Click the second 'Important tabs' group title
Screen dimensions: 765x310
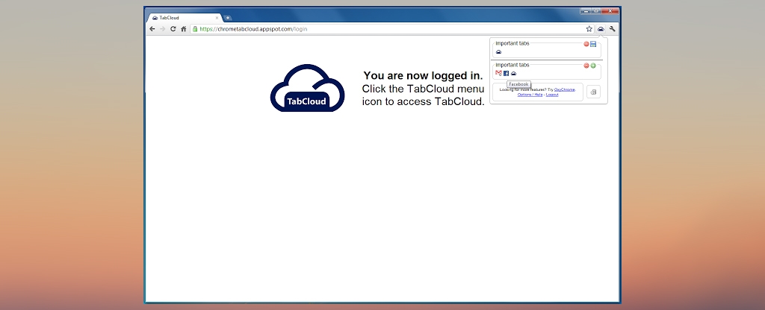pyautogui.click(x=512, y=65)
